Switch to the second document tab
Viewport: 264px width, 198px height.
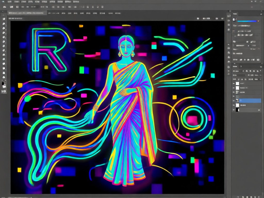click(54, 13)
